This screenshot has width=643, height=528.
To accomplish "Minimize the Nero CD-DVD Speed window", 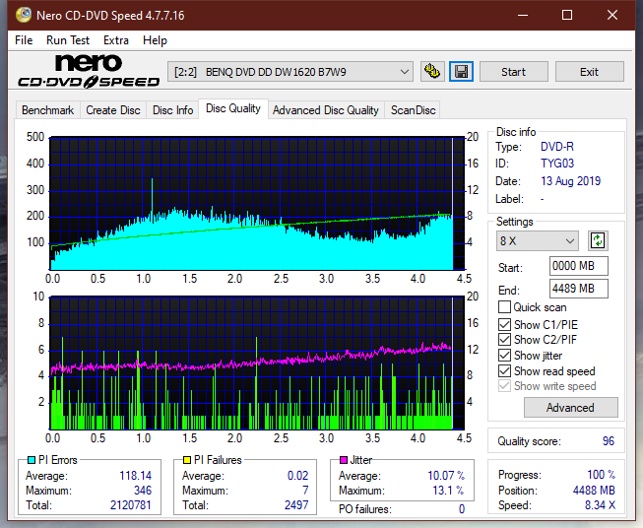I will pos(523,15).
